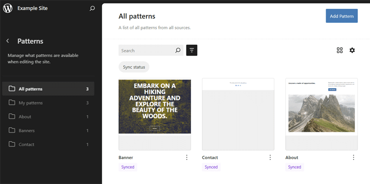Click the search icon in the Search field
This screenshot has height=184, width=370.
pos(178,50)
